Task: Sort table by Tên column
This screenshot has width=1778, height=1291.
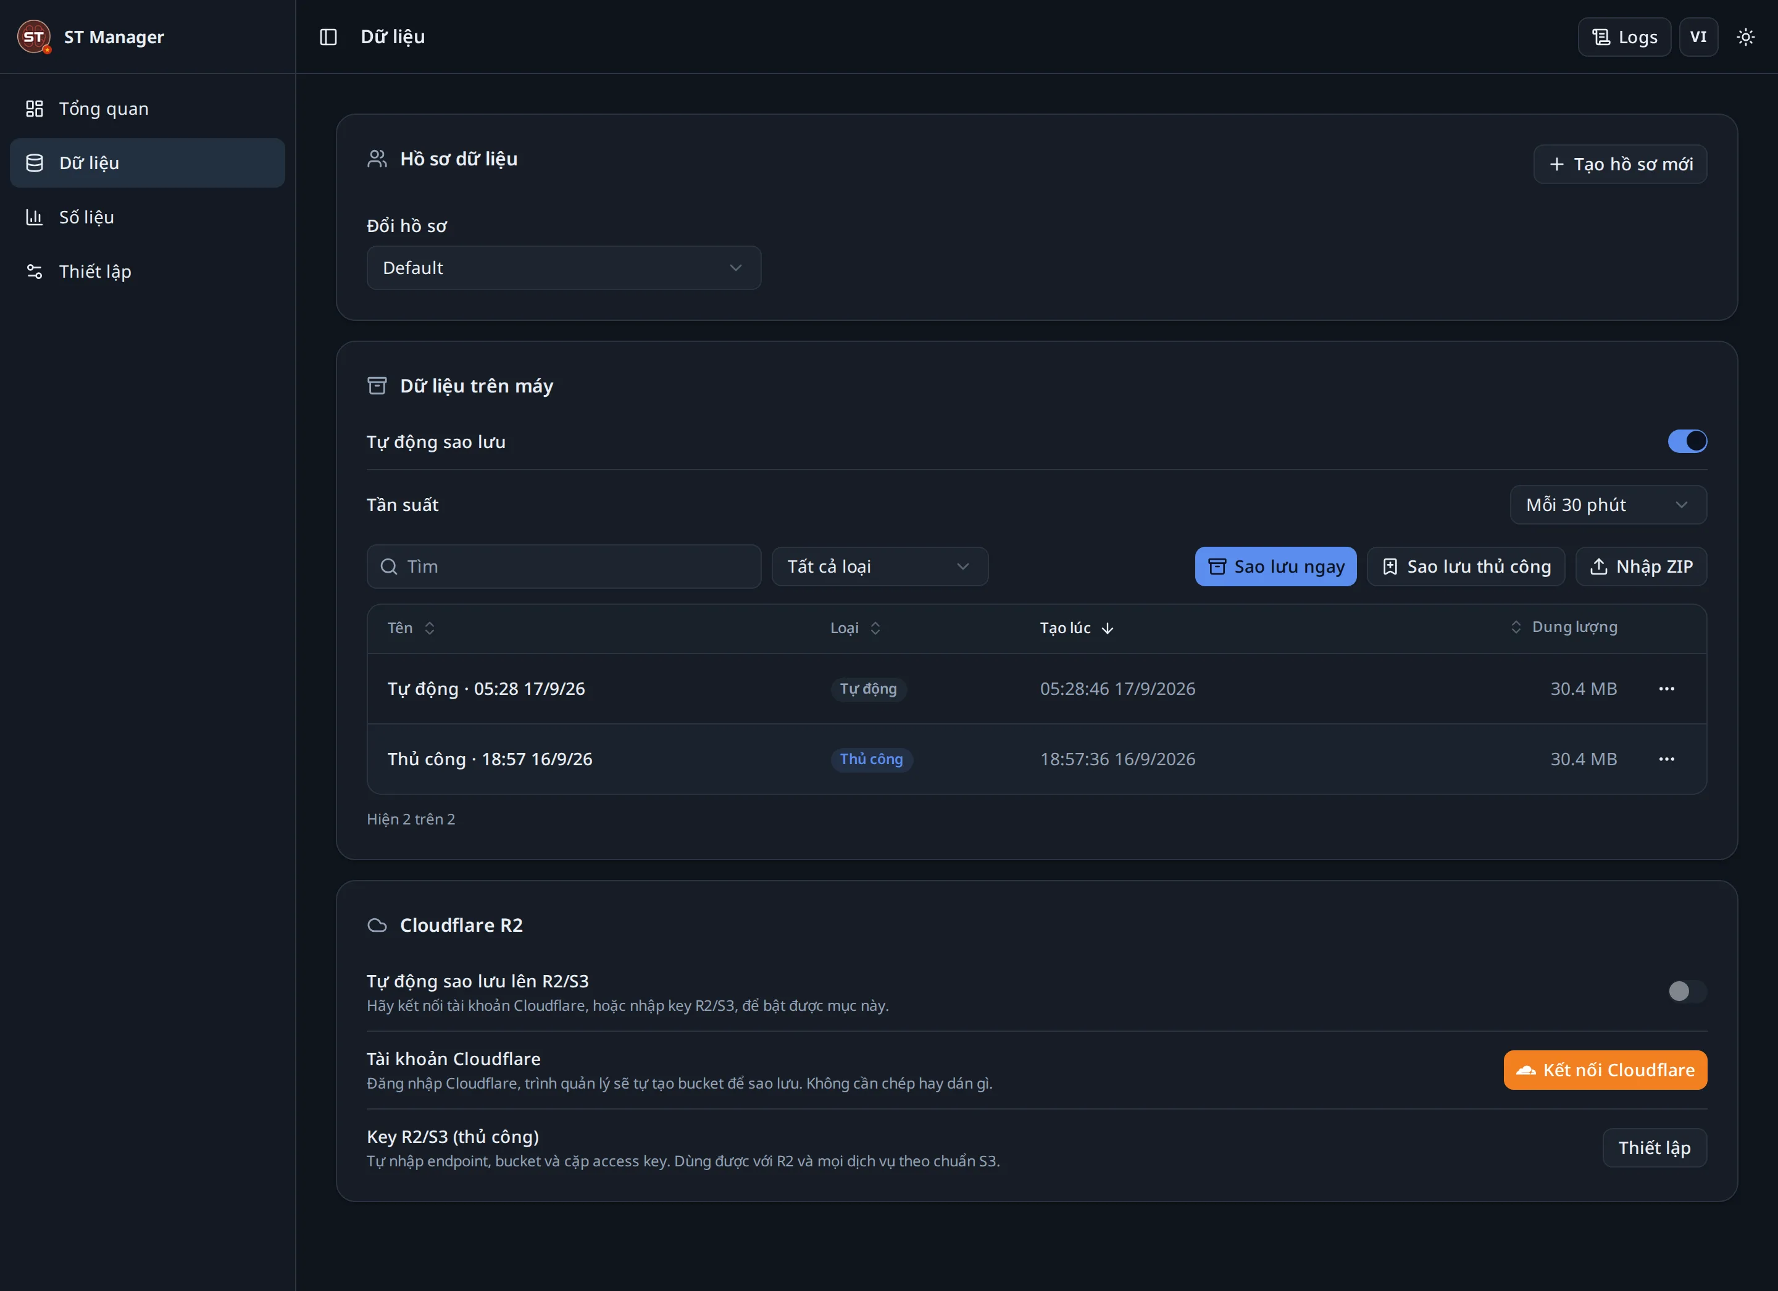Action: coord(411,628)
